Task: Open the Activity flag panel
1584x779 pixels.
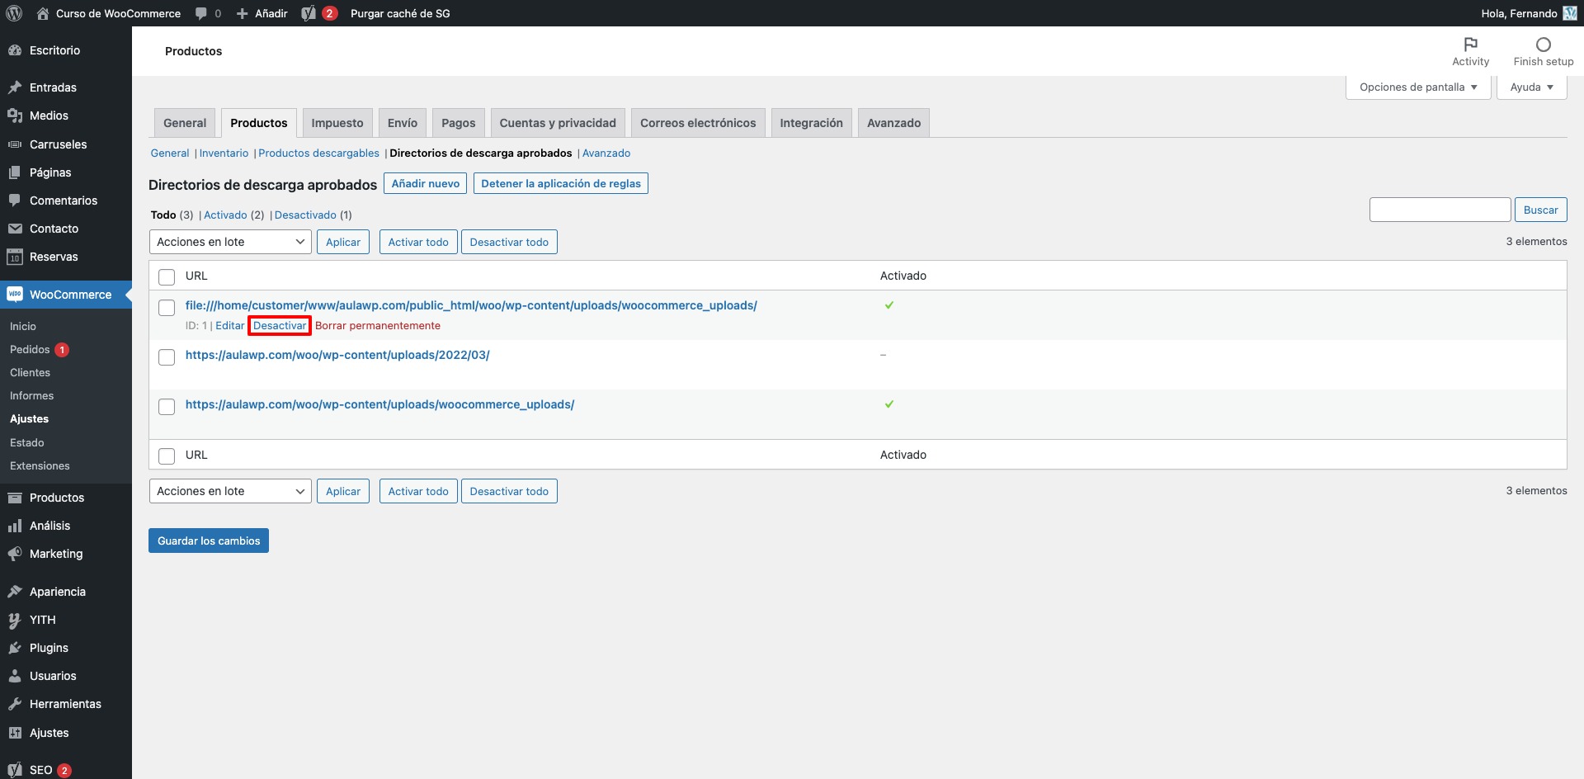Action: [x=1470, y=51]
